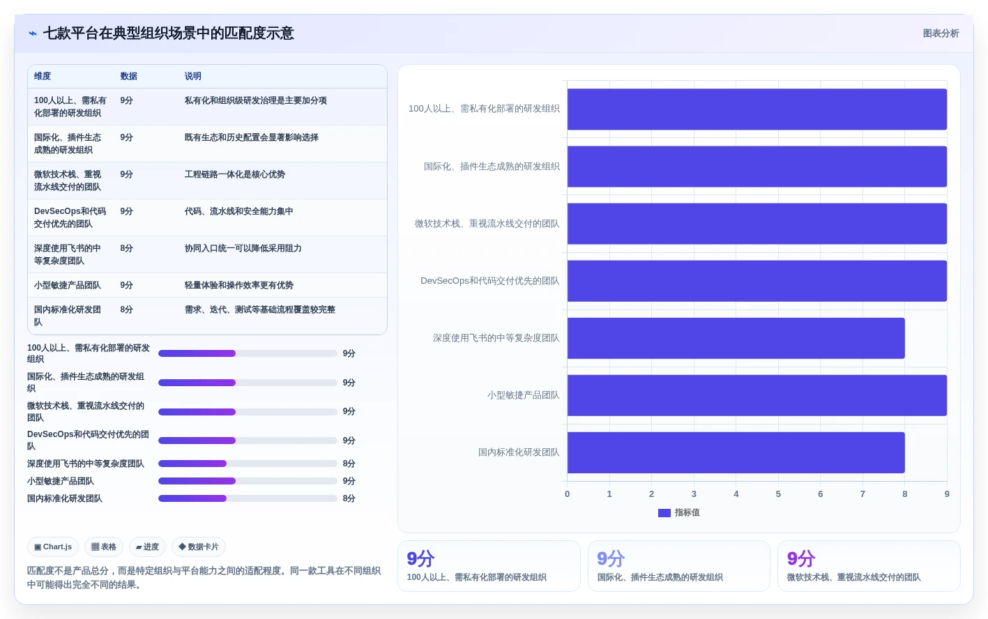The image size is (988, 619).
Task: Click the description 协同入口统一可以降低采用阻力
Action: [x=243, y=248]
